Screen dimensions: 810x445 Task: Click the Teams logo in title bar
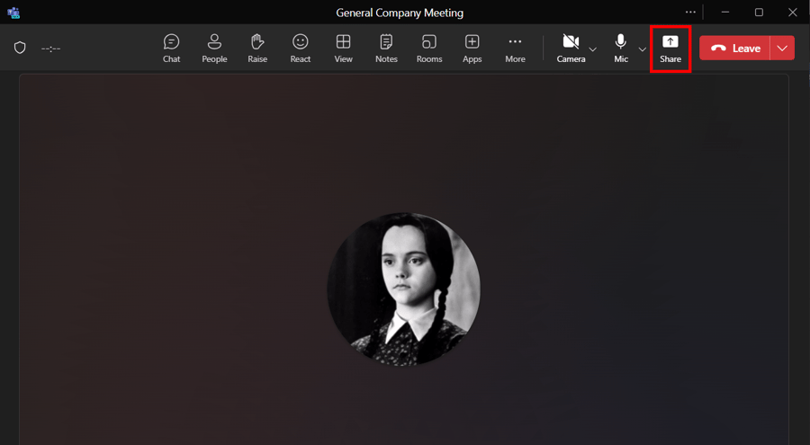click(x=13, y=13)
